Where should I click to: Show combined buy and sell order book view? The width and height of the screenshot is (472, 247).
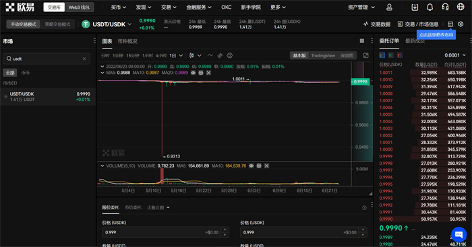point(382,55)
